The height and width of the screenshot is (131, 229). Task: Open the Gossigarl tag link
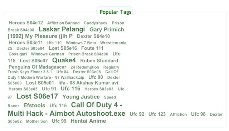tap(18, 54)
